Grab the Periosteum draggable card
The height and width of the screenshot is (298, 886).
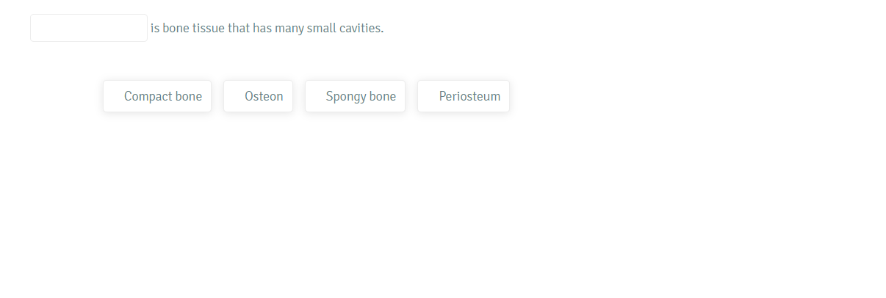(464, 96)
